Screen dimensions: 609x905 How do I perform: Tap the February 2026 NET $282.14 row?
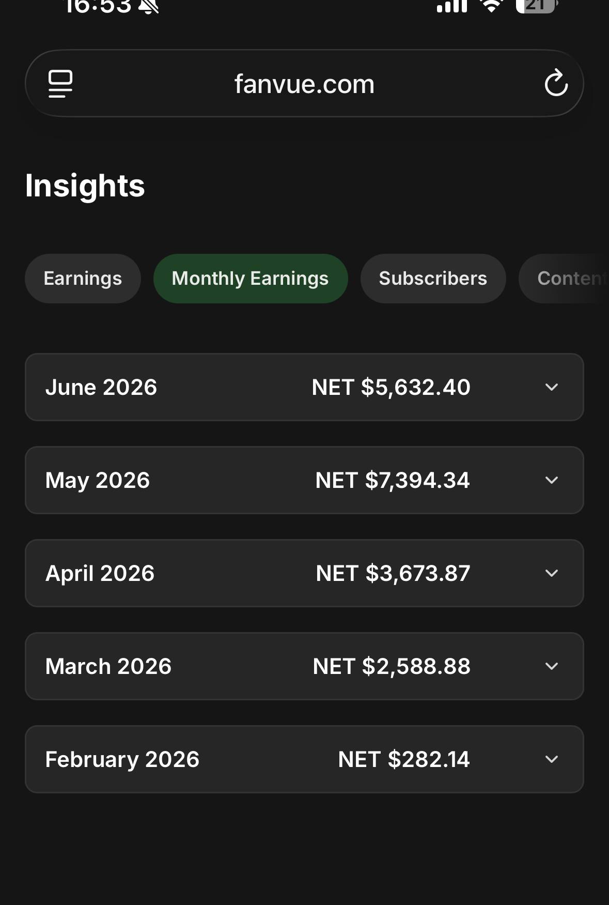point(304,759)
